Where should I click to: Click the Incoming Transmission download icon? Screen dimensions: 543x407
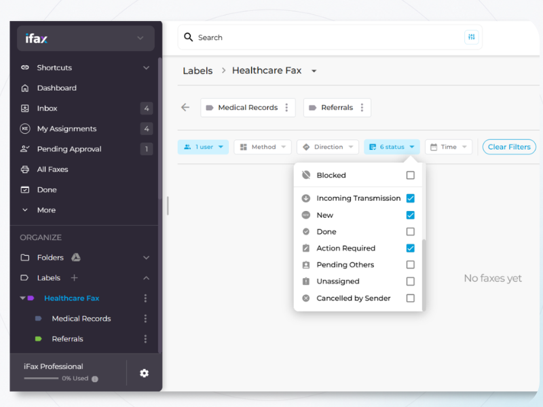coord(306,198)
